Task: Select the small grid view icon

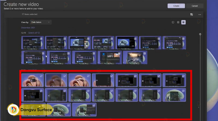Action: [183, 22]
